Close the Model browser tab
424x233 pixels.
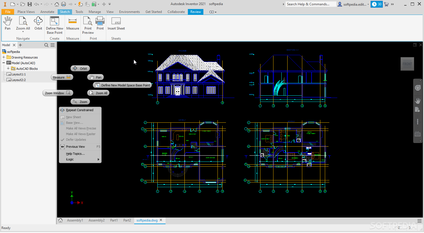coord(14,45)
